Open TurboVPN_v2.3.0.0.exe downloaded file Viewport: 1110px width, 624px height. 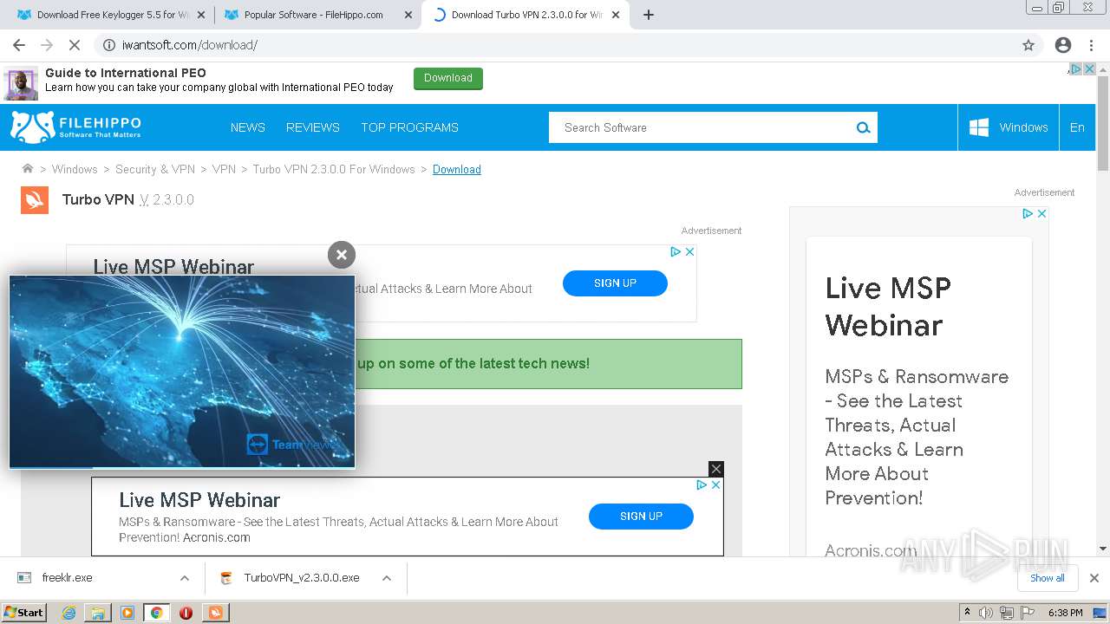pos(302,578)
